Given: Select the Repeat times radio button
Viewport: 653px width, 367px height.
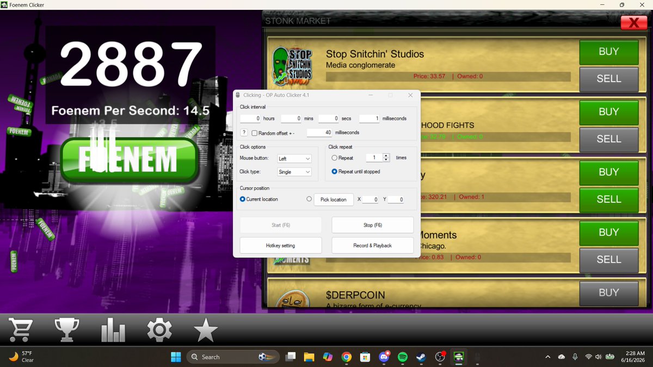Looking at the screenshot, I should (334, 158).
